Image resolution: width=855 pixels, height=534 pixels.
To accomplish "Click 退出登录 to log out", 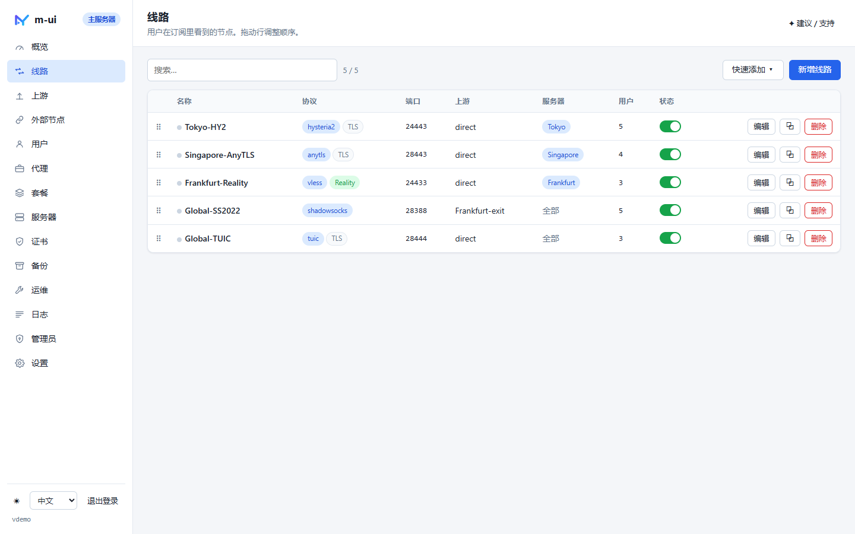I will click(103, 501).
